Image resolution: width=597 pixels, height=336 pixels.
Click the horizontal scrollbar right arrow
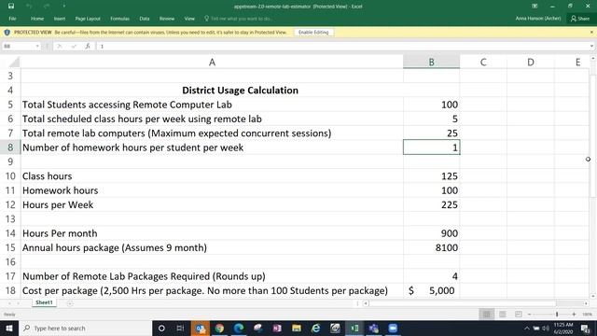[586, 303]
